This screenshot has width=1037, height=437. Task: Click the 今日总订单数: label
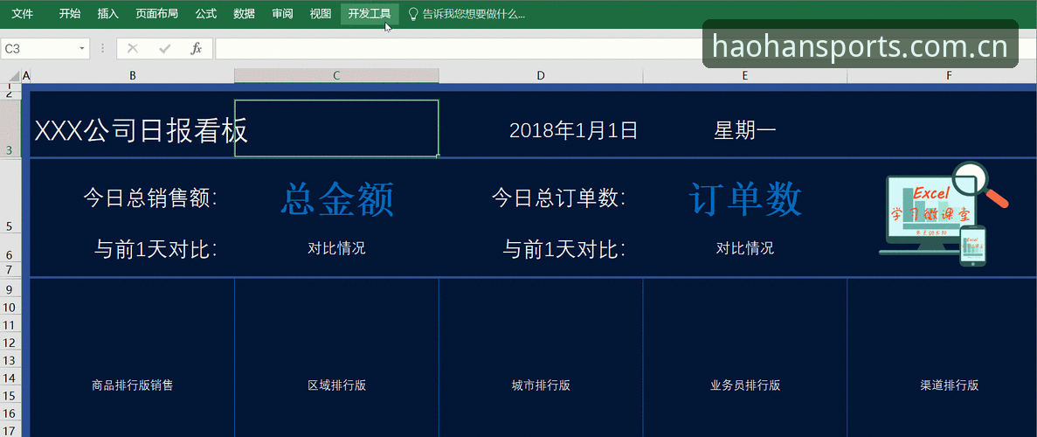coord(558,198)
